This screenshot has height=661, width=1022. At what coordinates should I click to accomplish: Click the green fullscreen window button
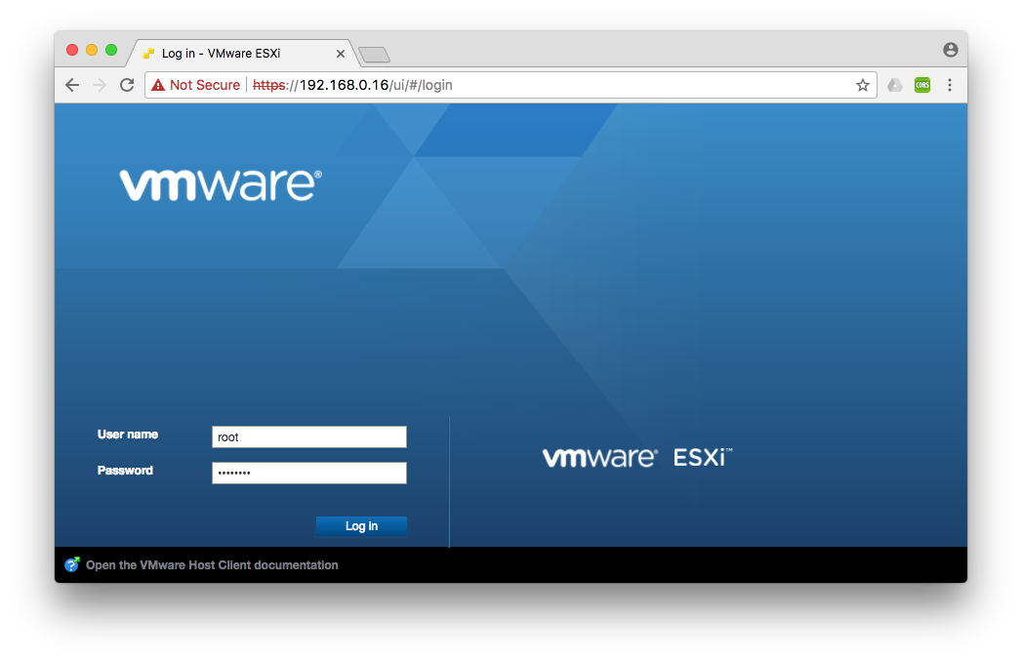(x=111, y=50)
